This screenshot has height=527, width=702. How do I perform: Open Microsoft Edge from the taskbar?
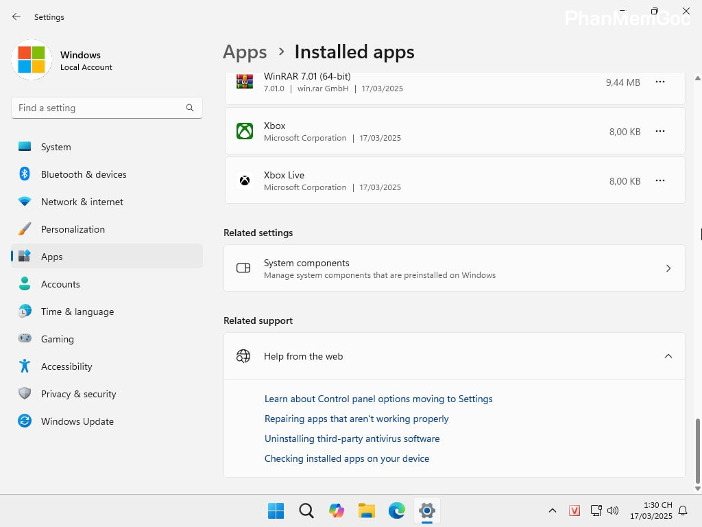click(397, 511)
